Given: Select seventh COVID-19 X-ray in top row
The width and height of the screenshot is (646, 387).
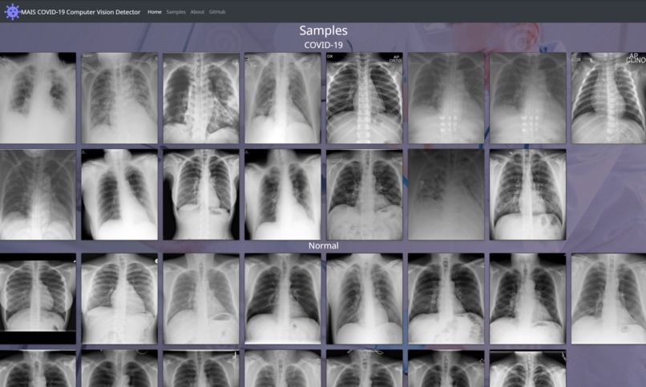Looking at the screenshot, I should [527, 98].
